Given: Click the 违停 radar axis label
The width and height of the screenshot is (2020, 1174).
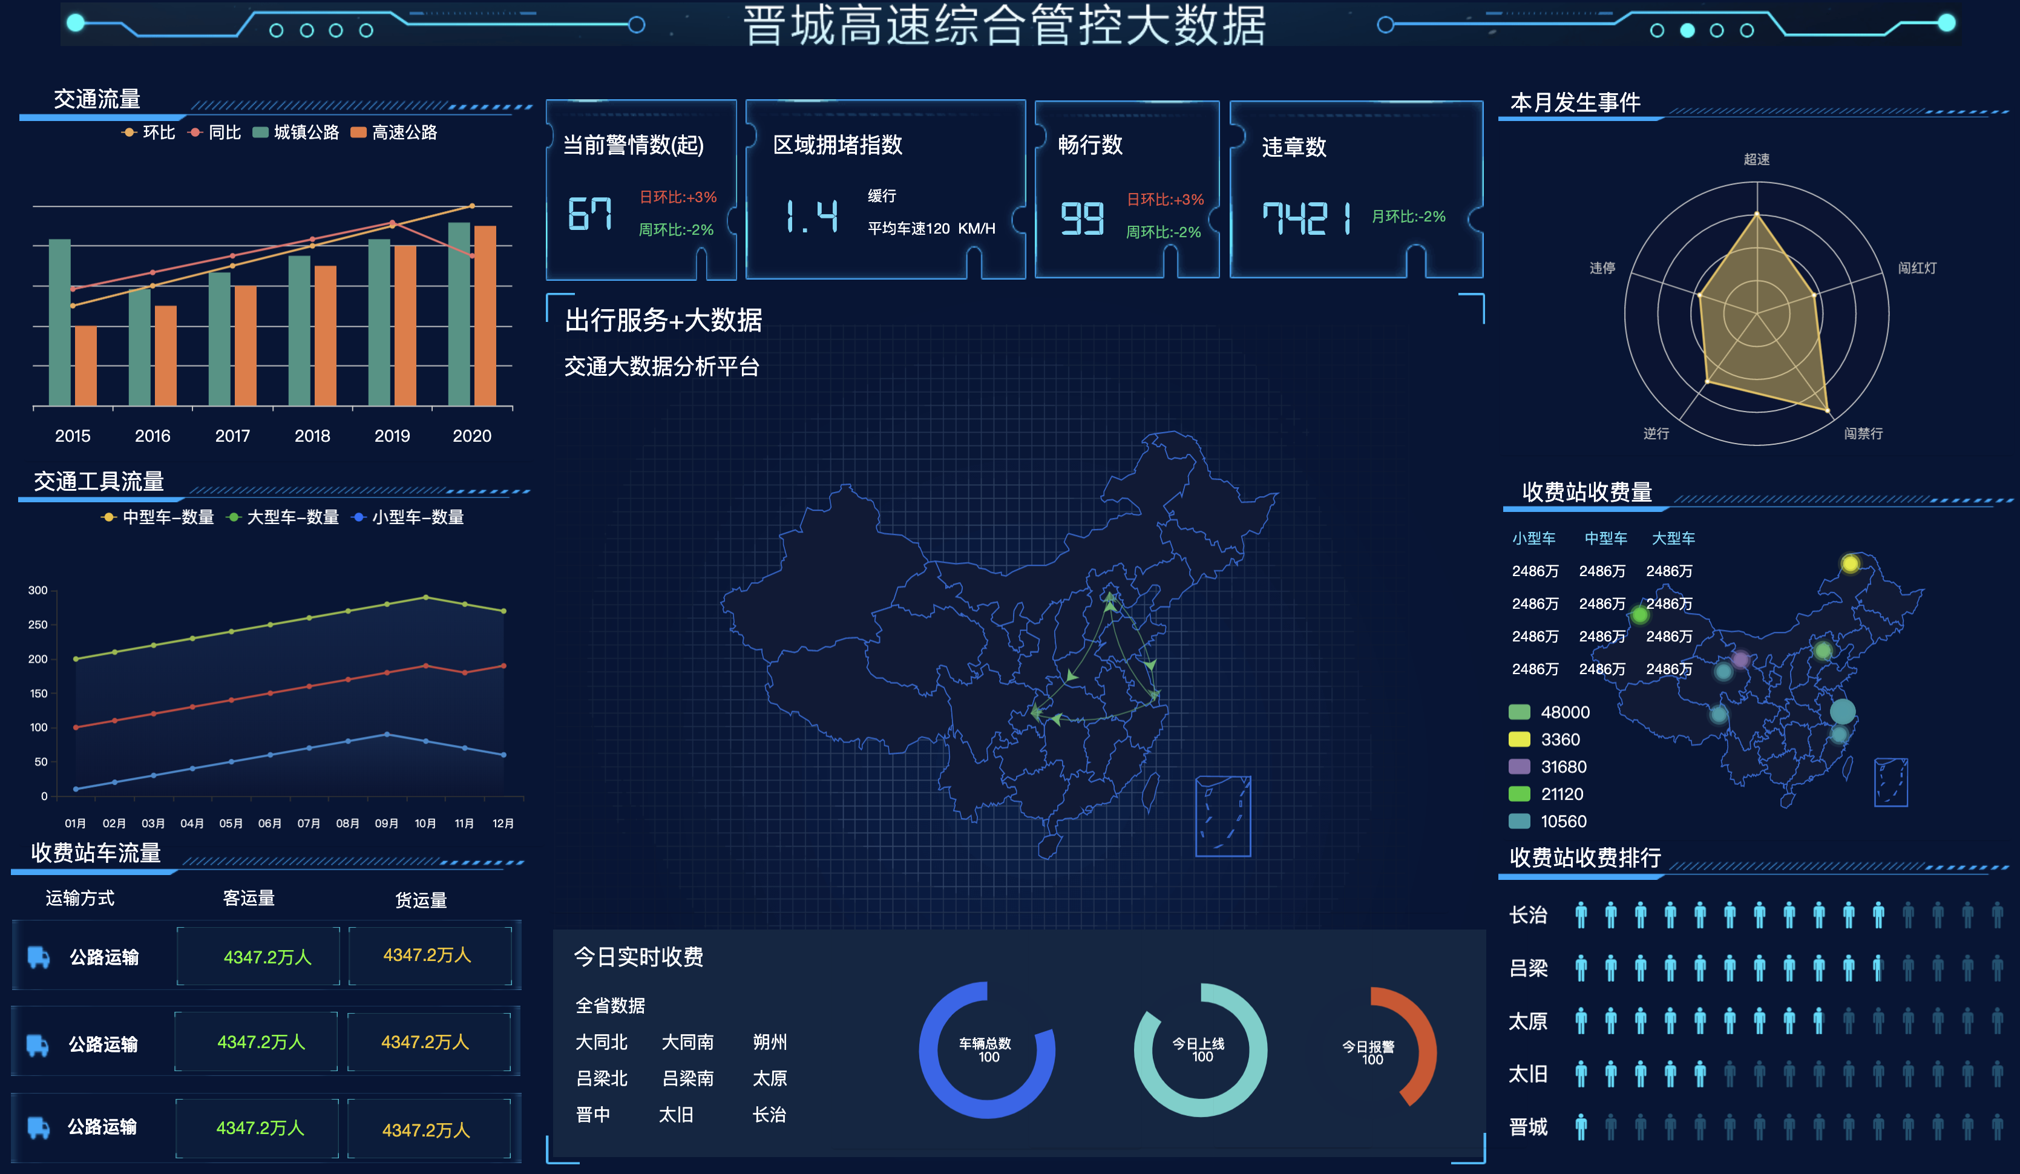Looking at the screenshot, I should (1602, 267).
